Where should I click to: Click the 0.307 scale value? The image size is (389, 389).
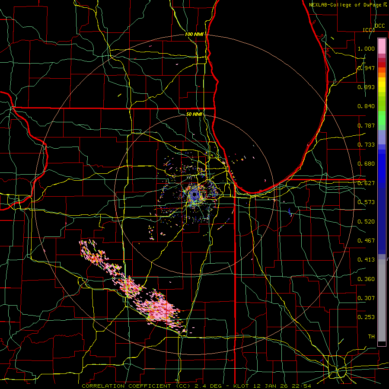point(366,298)
